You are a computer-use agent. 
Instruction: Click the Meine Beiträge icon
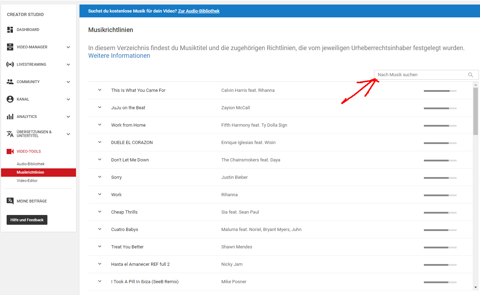click(10, 201)
